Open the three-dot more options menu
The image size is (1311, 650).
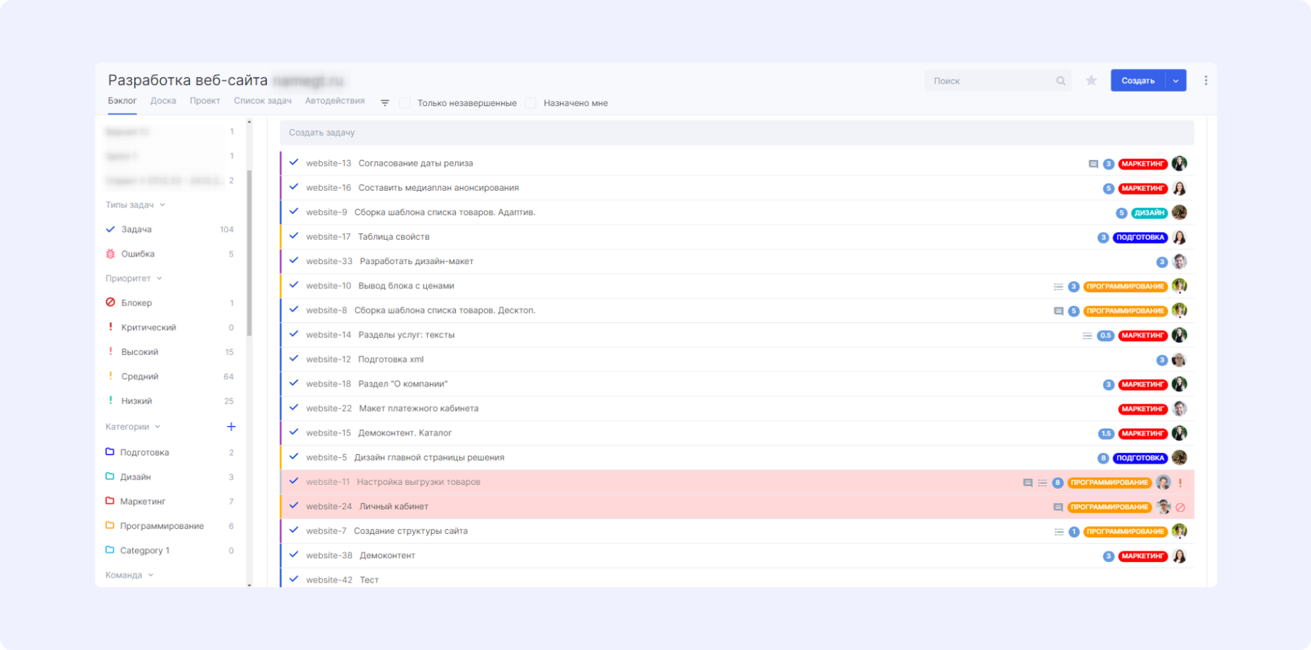(x=1205, y=81)
